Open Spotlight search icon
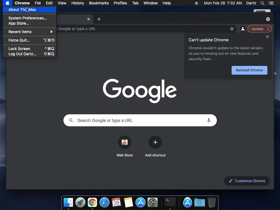The height and width of the screenshot is (210, 280). tap(262, 3)
